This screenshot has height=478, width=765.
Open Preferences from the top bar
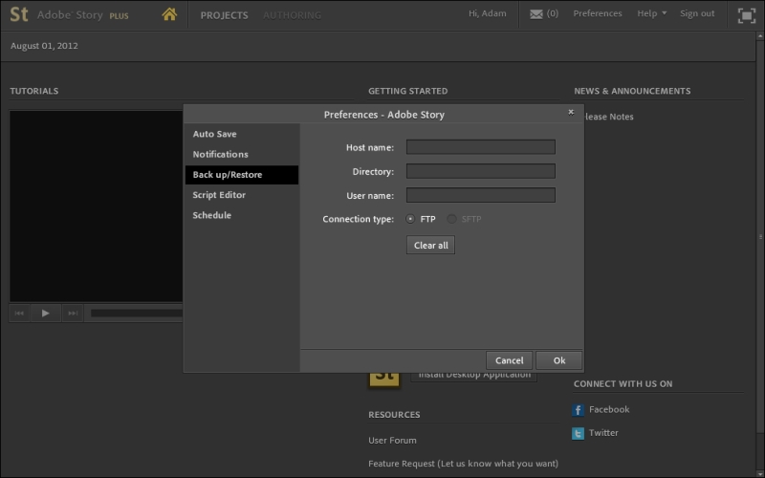tap(597, 13)
